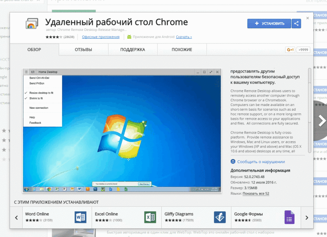Viewport: 327px width, 237px height.
Task: Click the update date 12 июля 2016 г.
Action: click(x=264, y=182)
